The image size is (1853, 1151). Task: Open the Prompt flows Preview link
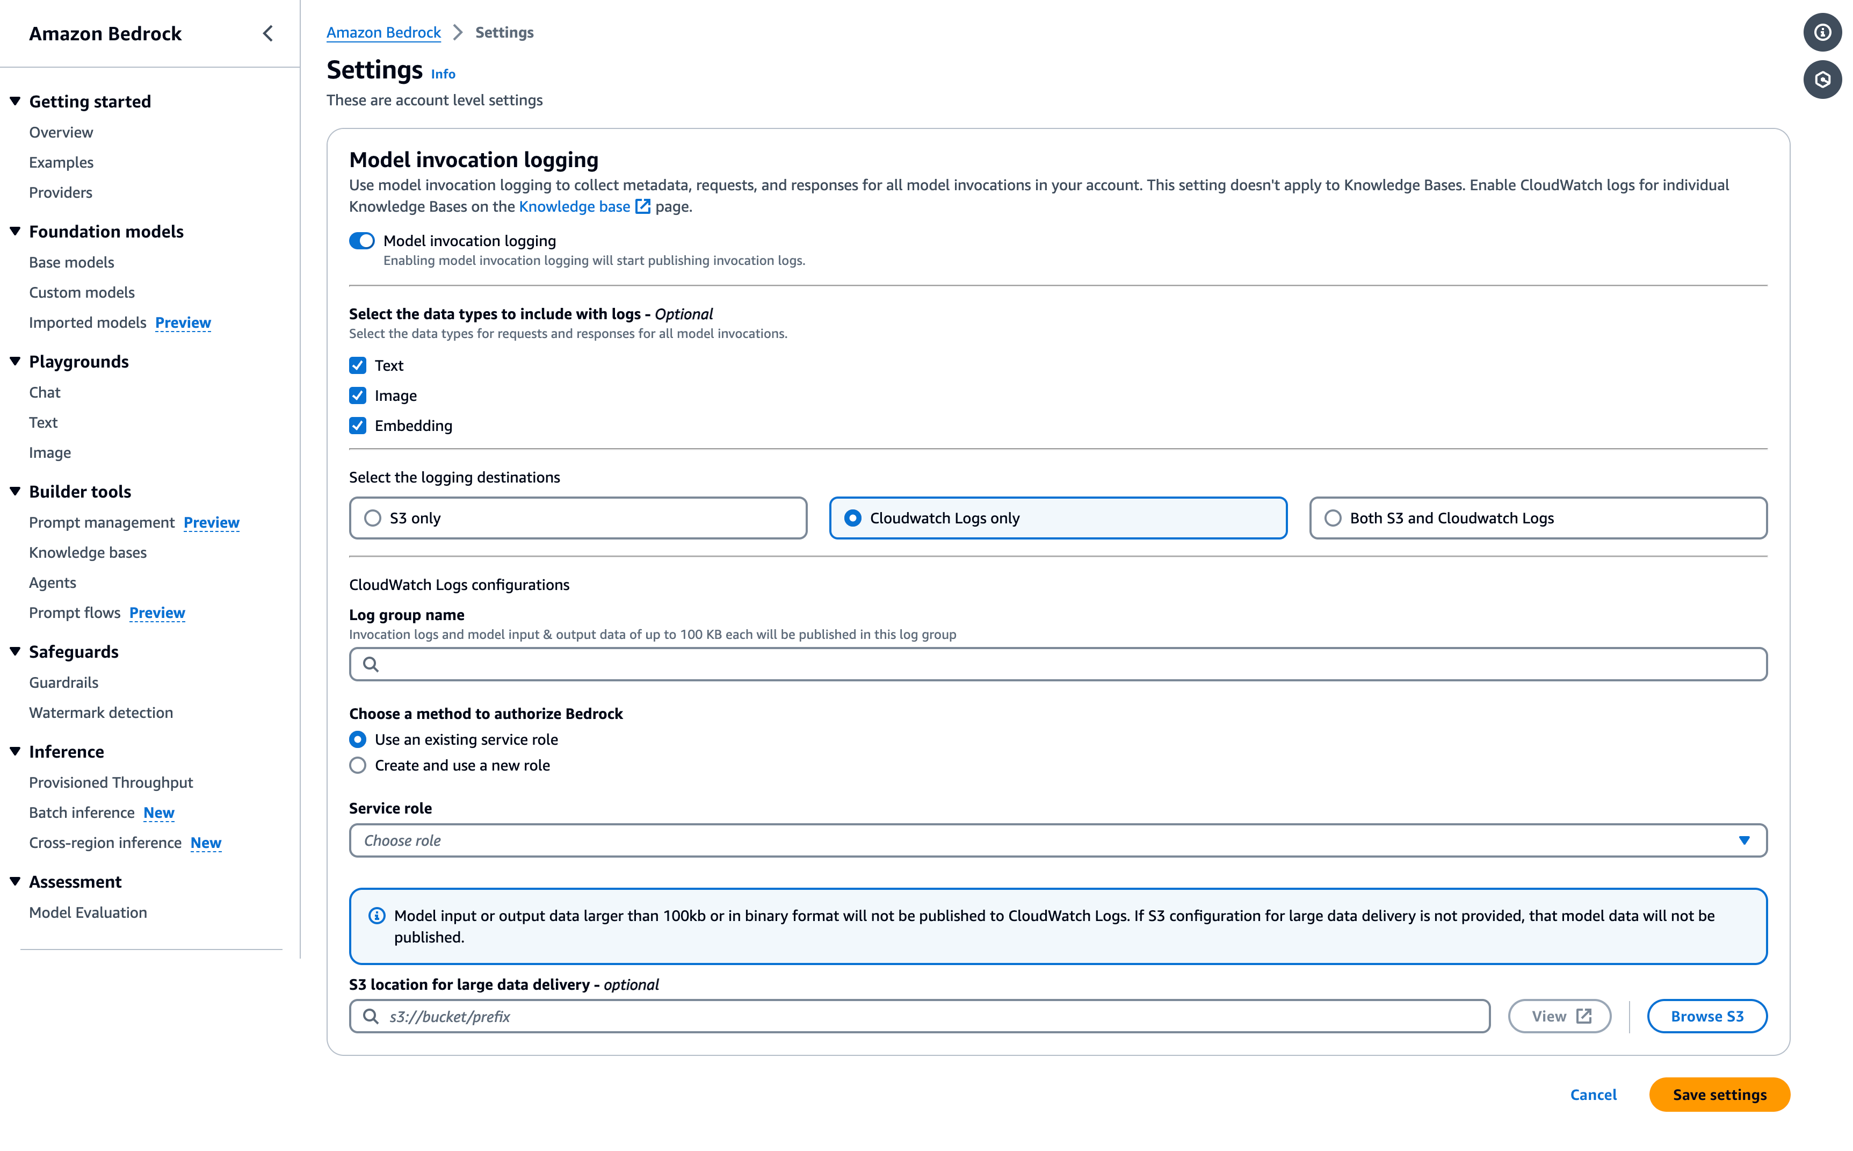(x=157, y=612)
